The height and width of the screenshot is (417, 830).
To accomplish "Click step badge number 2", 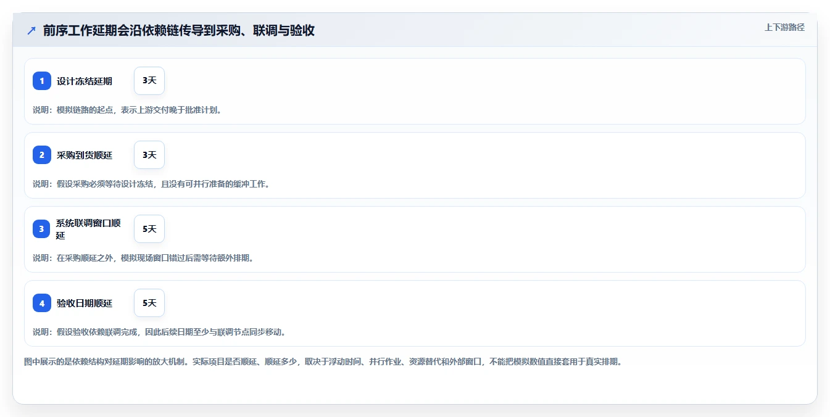I will tap(42, 155).
